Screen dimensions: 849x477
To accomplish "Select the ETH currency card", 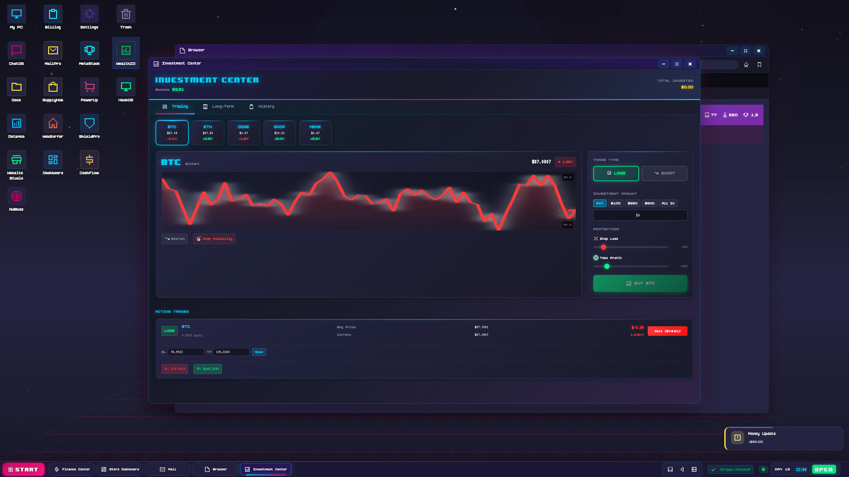I will point(208,132).
